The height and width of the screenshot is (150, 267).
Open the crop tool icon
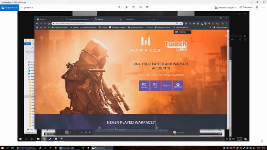[147, 7]
